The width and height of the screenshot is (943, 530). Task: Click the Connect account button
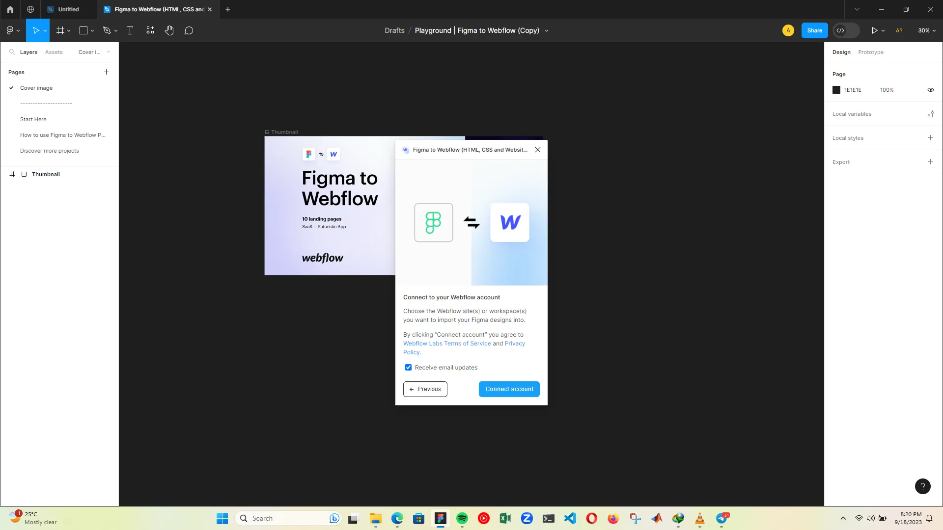click(x=509, y=389)
